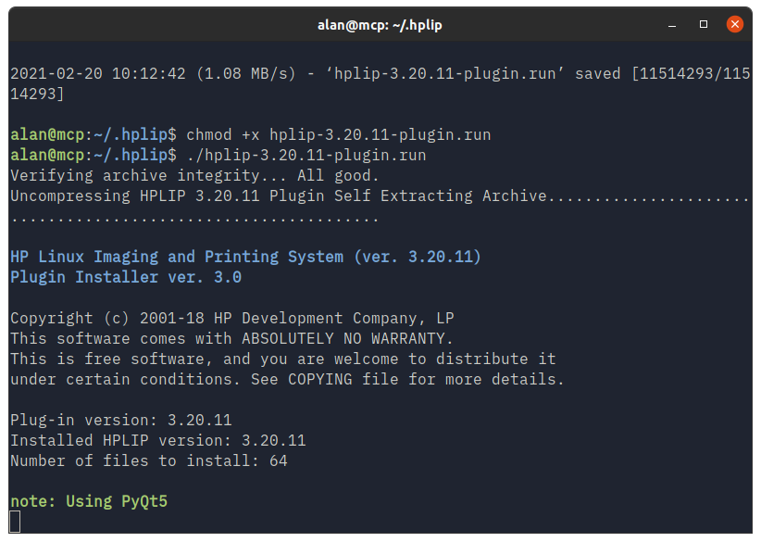
Task: Click the alan@mcp: ~/.hplip window title
Action: (380, 25)
